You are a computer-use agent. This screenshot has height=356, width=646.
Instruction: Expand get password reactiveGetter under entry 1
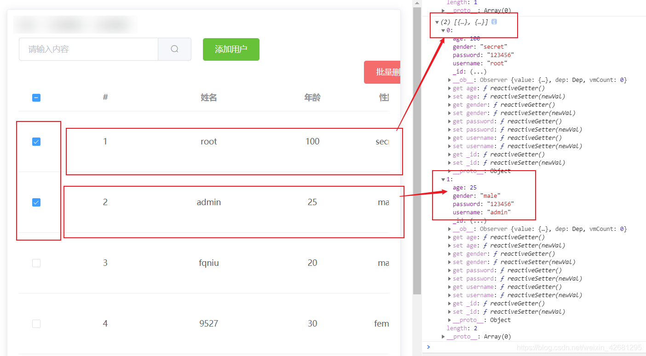tap(450, 270)
